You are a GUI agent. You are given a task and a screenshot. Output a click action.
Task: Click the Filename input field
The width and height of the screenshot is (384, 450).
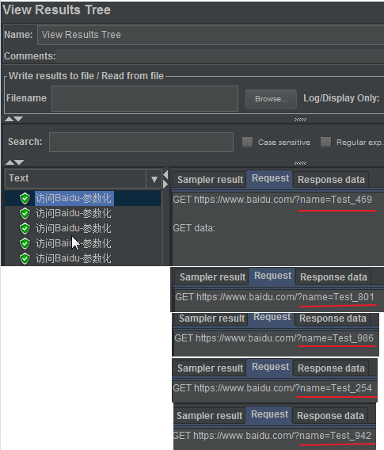click(145, 98)
